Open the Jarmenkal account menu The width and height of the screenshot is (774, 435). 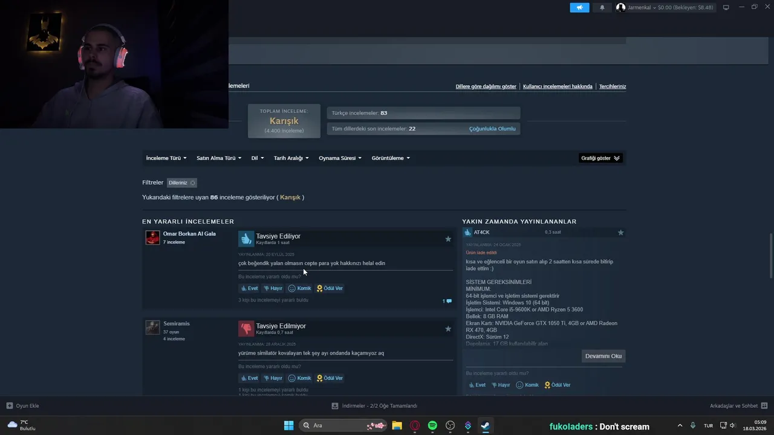pyautogui.click(x=665, y=7)
